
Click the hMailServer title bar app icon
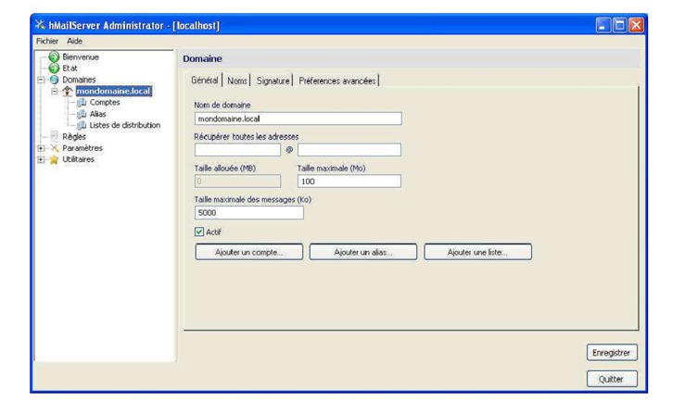click(40, 25)
